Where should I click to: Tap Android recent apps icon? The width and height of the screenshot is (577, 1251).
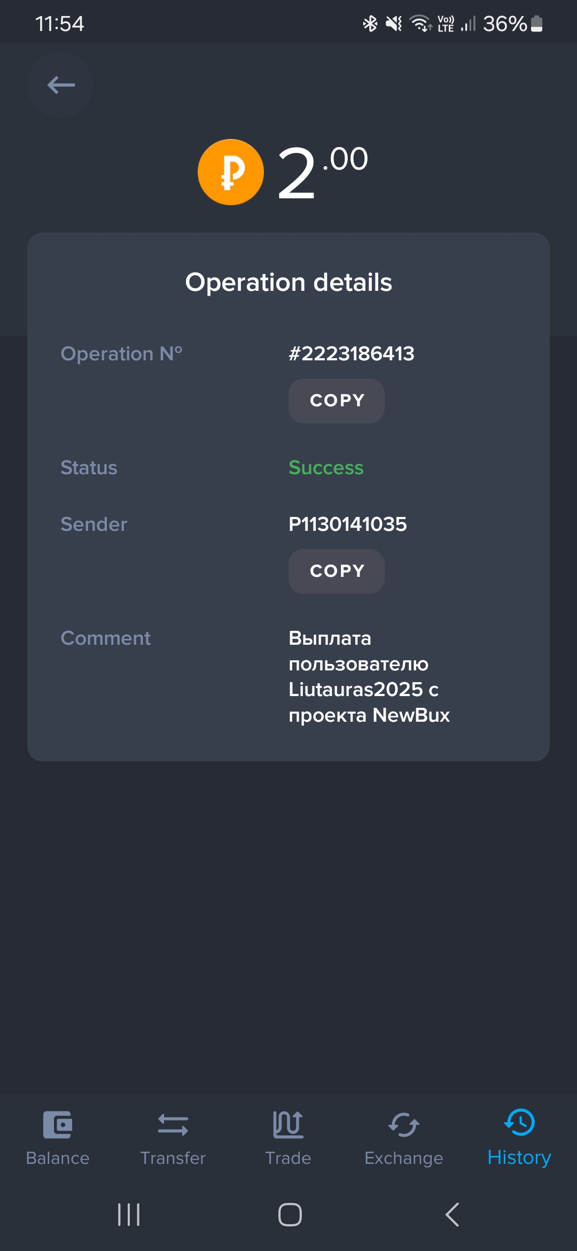point(129,1215)
